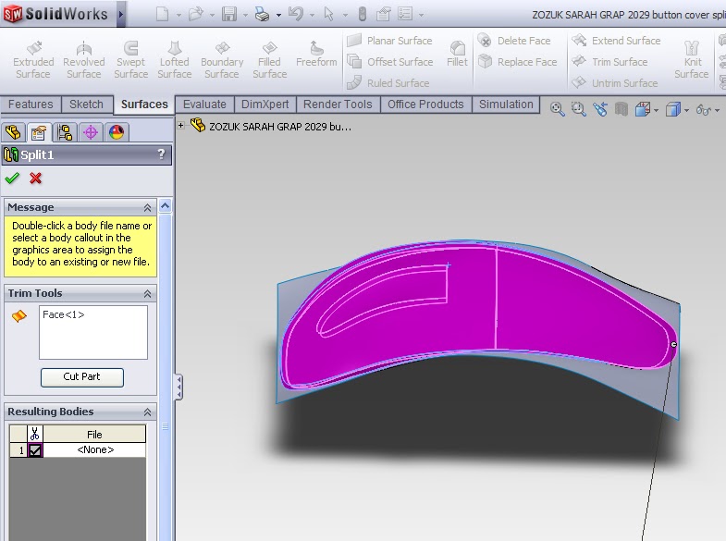Select the Offset Surface command
The height and width of the screenshot is (541, 726).
pyautogui.click(x=390, y=62)
